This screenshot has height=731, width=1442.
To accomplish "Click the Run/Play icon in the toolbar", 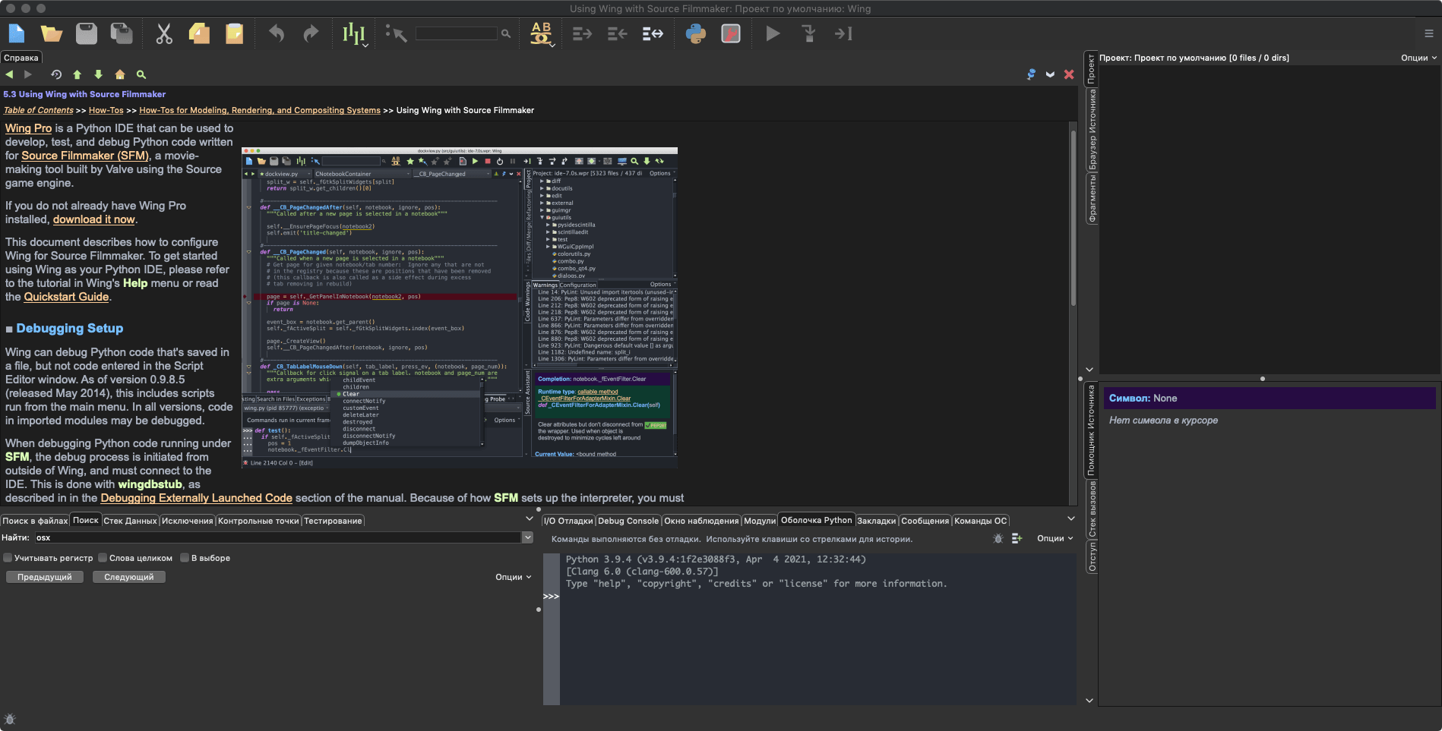I will click(772, 33).
